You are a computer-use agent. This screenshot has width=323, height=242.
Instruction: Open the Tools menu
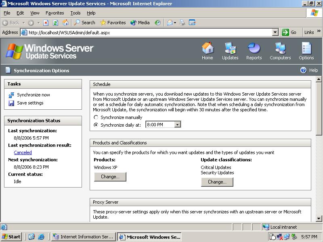pyautogui.click(x=76, y=13)
